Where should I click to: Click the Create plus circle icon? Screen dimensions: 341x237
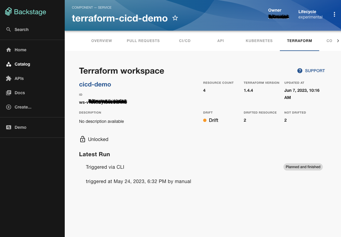pos(8,107)
